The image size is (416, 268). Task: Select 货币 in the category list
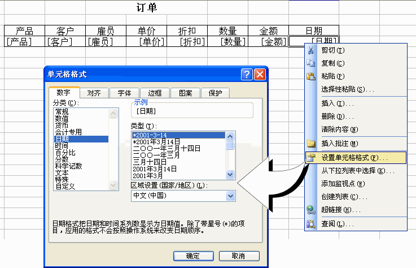coord(62,125)
